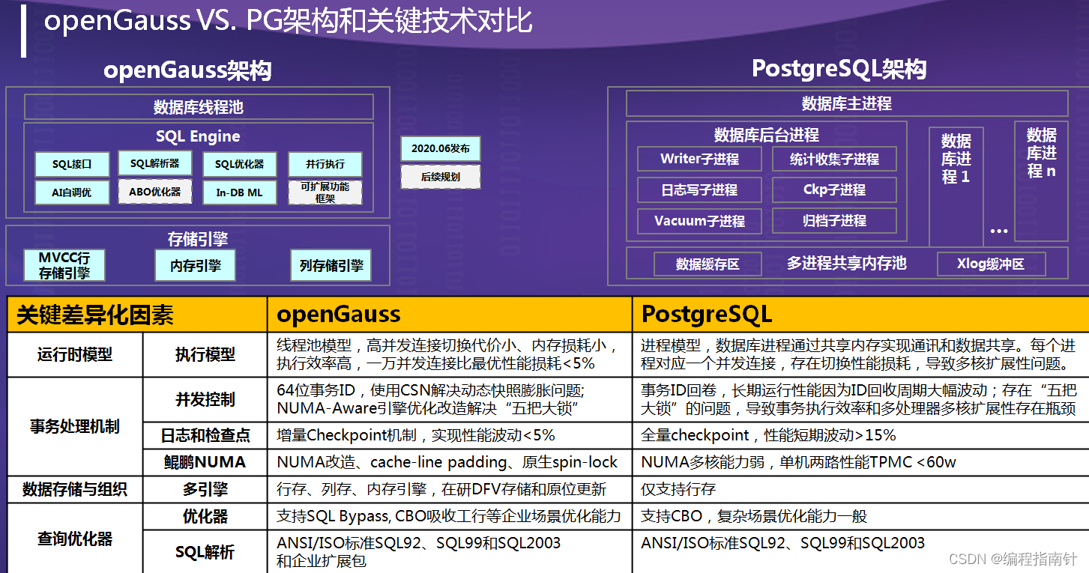Click the AI自调优 module icon
The image size is (1089, 573).
pyautogui.click(x=72, y=192)
